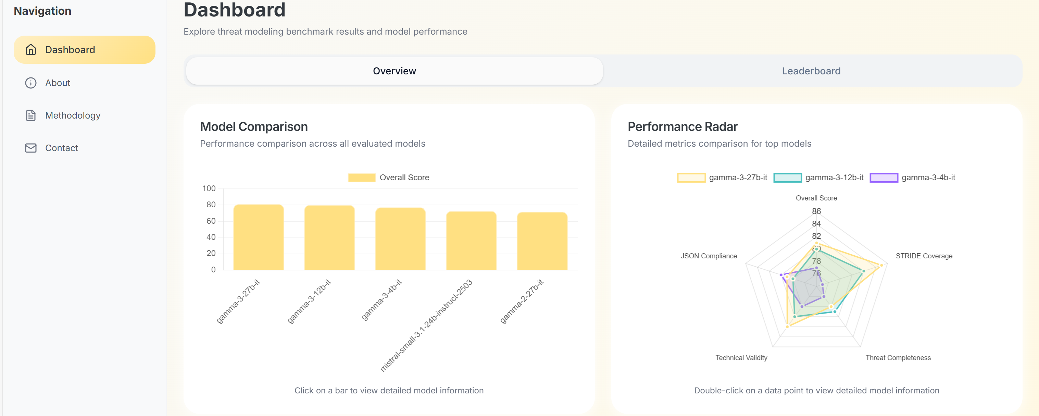Switch to the Leaderboard tab

tap(811, 71)
